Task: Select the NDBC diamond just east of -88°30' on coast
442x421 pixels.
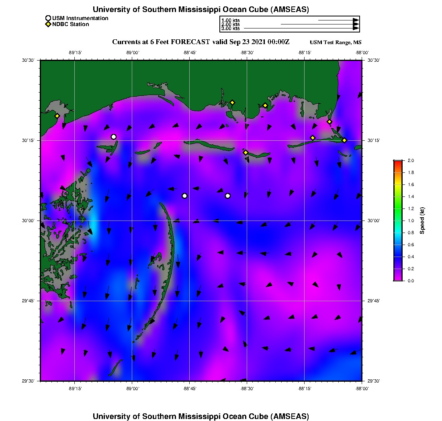Action: tap(265, 105)
